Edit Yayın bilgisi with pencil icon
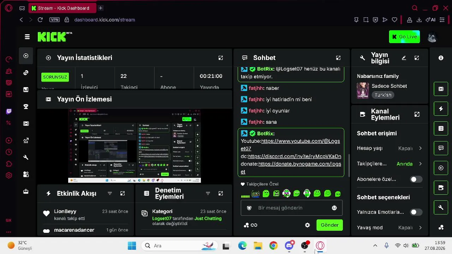The height and width of the screenshot is (254, 452). 404,58
